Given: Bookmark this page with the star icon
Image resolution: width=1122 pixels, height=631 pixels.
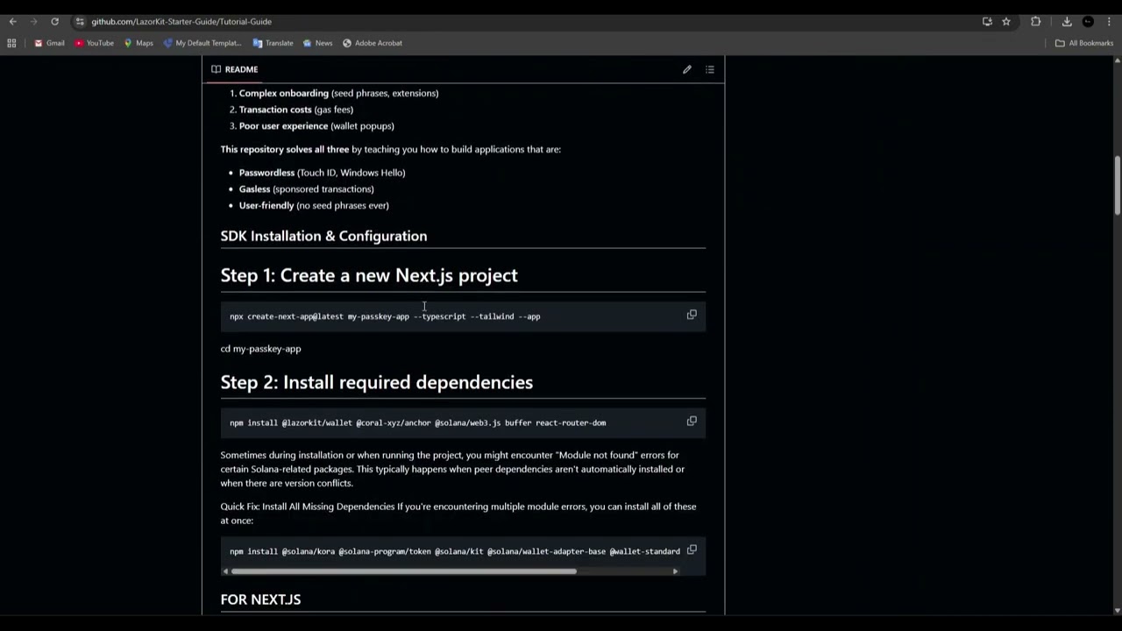Looking at the screenshot, I should pos(1006,21).
